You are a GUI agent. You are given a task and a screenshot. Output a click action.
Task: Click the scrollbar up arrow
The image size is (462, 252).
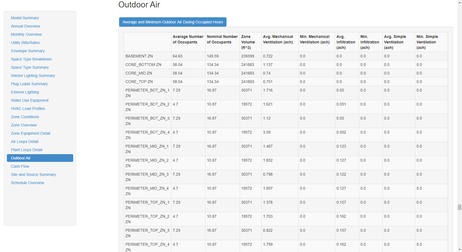point(460,2)
